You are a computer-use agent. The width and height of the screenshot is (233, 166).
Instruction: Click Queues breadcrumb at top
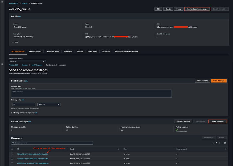(25, 3)
